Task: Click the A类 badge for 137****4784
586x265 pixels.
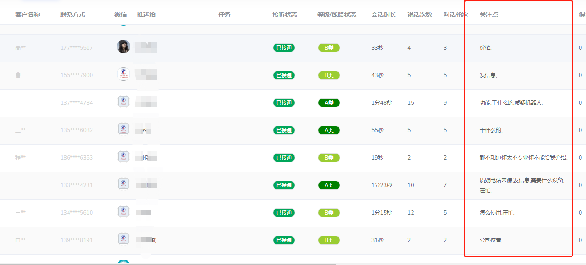Action: coord(329,103)
